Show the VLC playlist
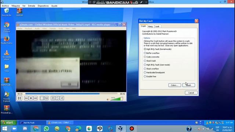 click(x=53, y=98)
